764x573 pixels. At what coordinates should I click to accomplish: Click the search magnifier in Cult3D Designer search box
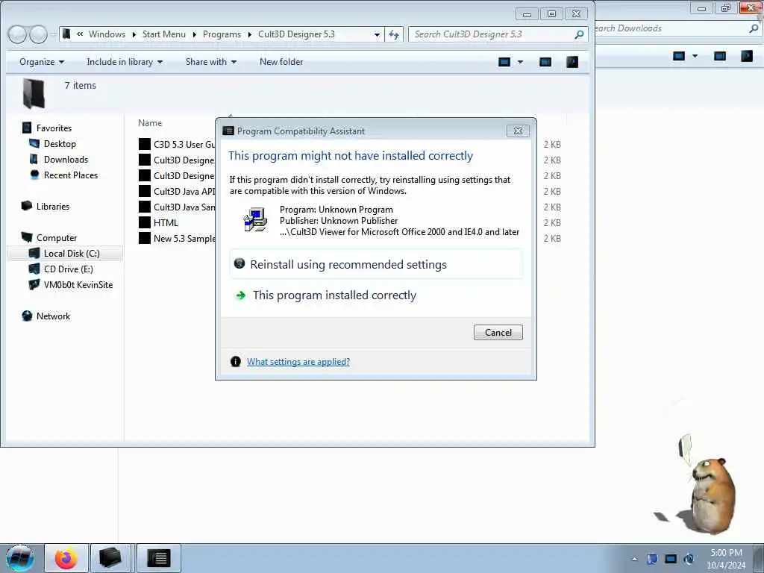point(579,34)
